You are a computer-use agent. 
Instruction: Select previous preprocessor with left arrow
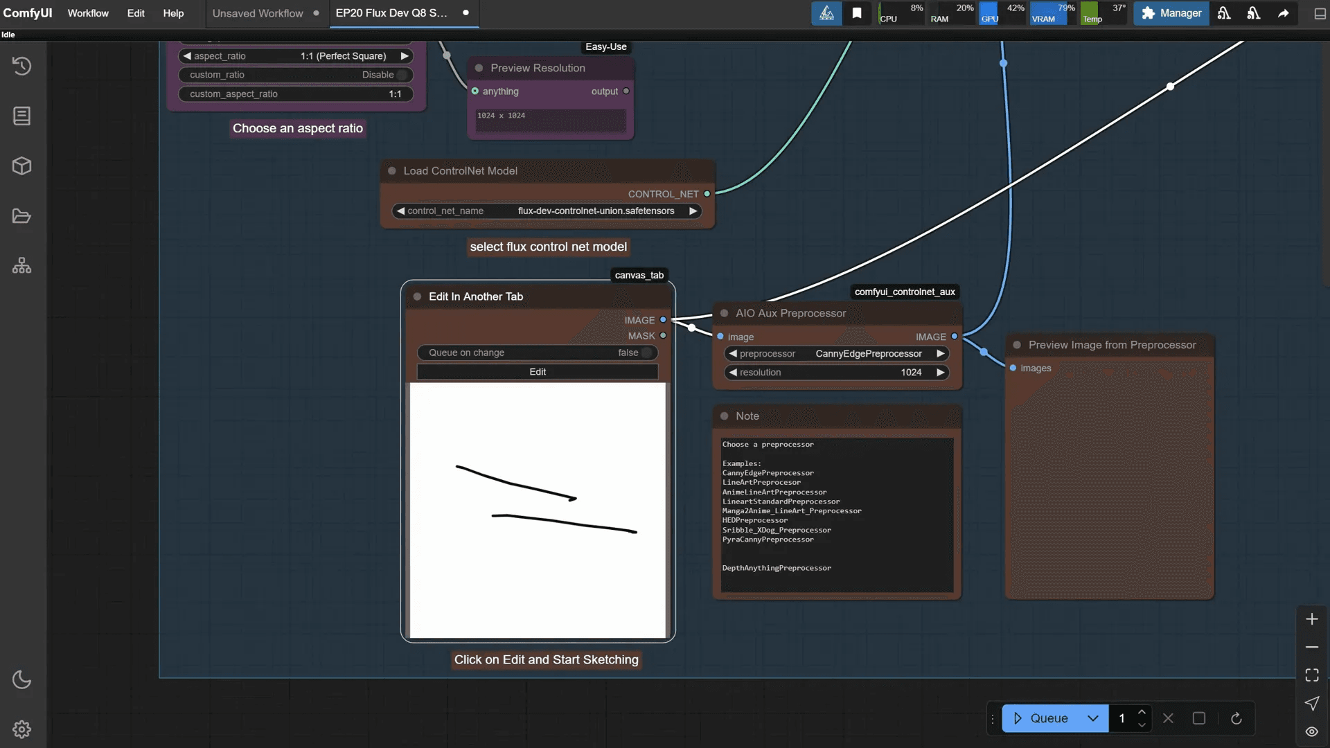[x=733, y=354]
